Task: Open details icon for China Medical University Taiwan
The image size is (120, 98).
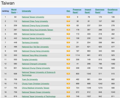Action: (68, 88)
